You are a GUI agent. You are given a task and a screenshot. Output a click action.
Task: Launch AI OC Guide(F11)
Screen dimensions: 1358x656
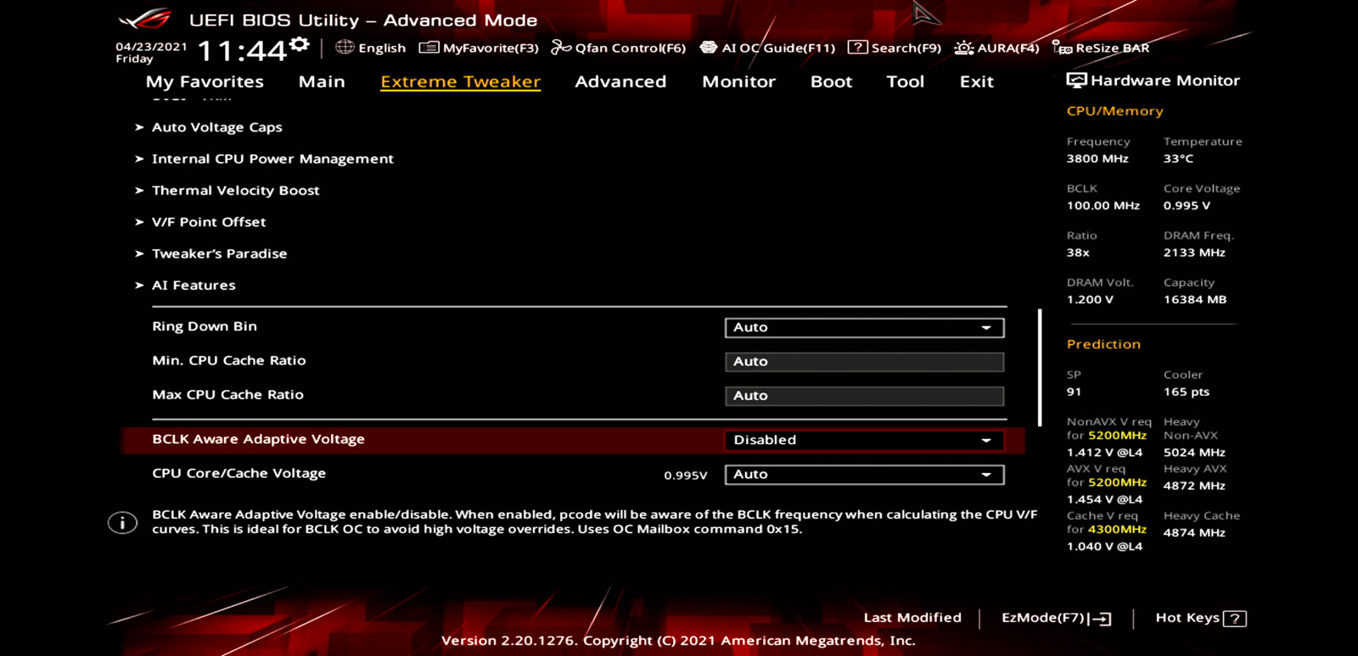click(767, 47)
